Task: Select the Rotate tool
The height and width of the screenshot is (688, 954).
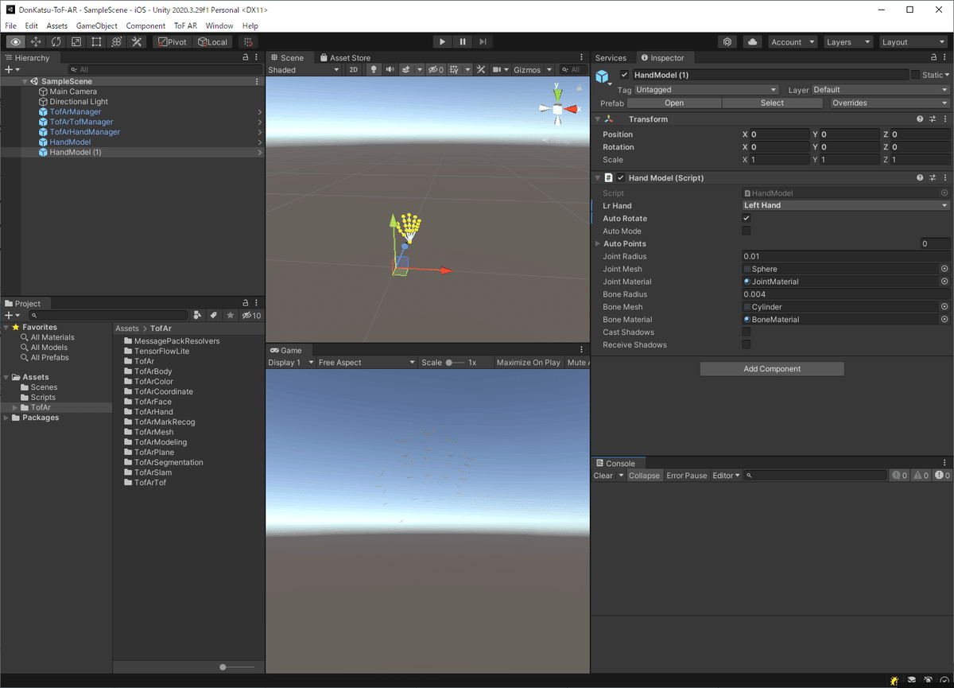Action: [x=56, y=41]
